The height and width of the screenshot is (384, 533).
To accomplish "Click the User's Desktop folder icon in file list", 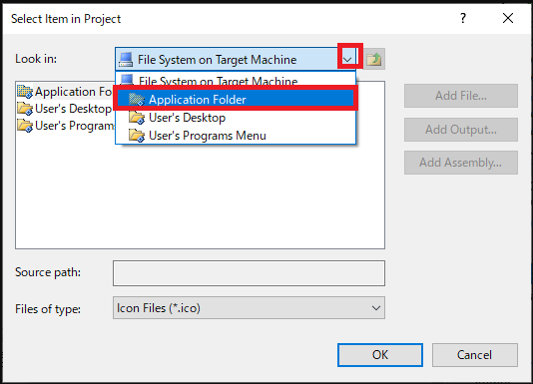I will [x=25, y=109].
